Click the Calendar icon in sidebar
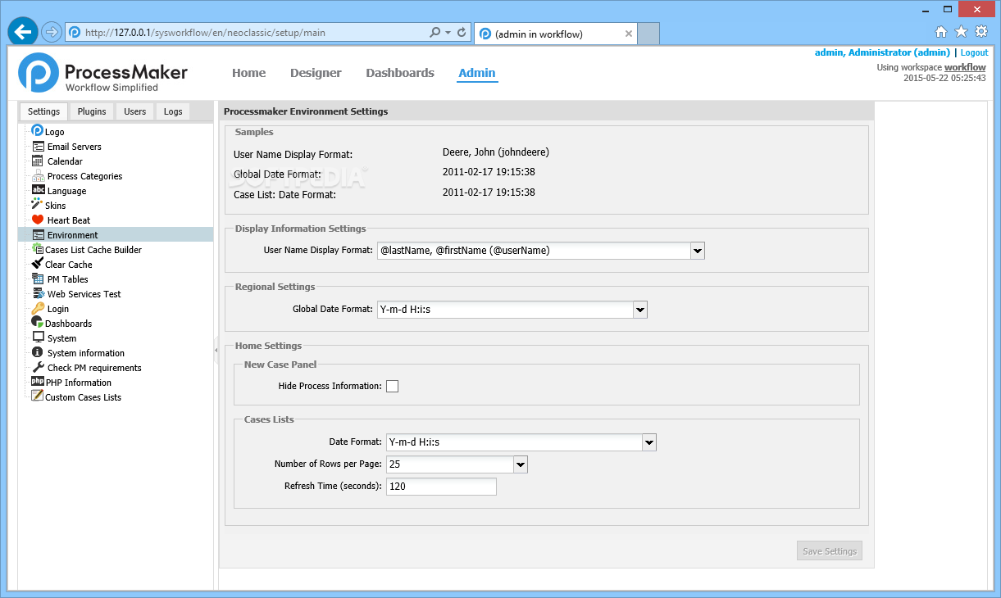1001x598 pixels. [38, 161]
